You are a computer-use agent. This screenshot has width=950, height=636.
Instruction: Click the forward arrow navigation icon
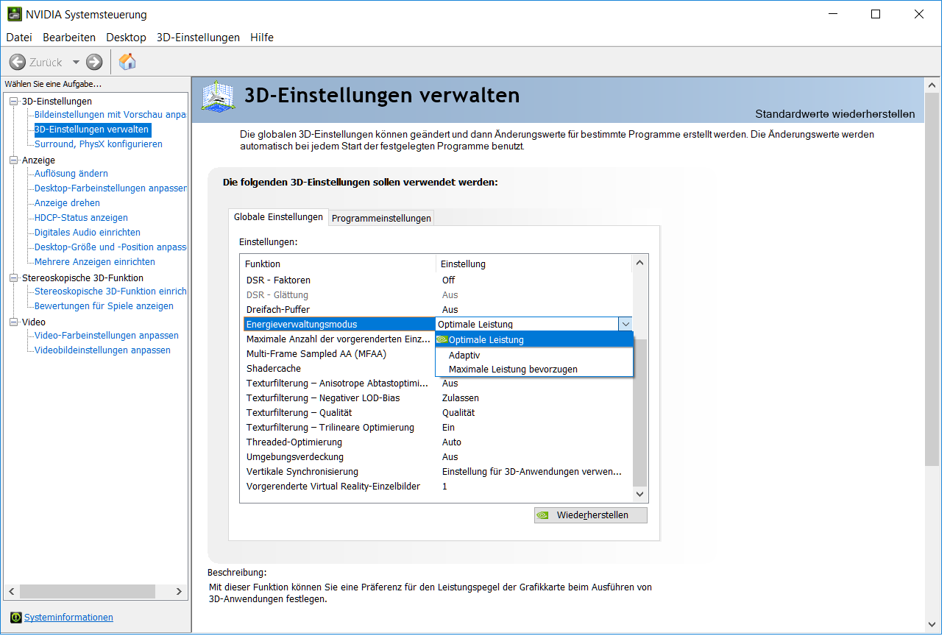pos(94,62)
